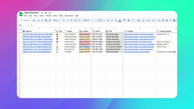Open the Extensions menu
The image size is (194, 109).
(69, 16)
